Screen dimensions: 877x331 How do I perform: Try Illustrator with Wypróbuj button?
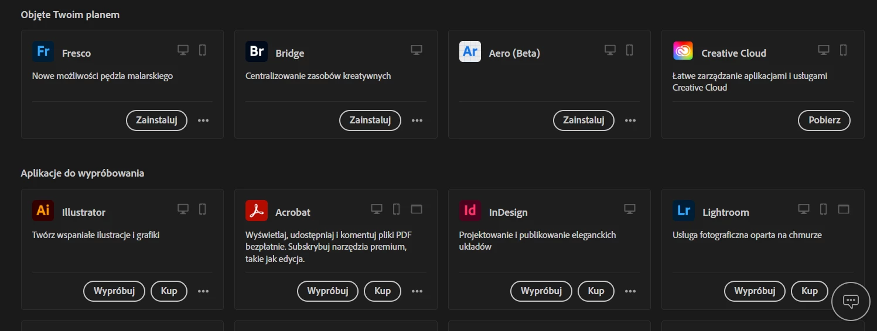[115, 291]
